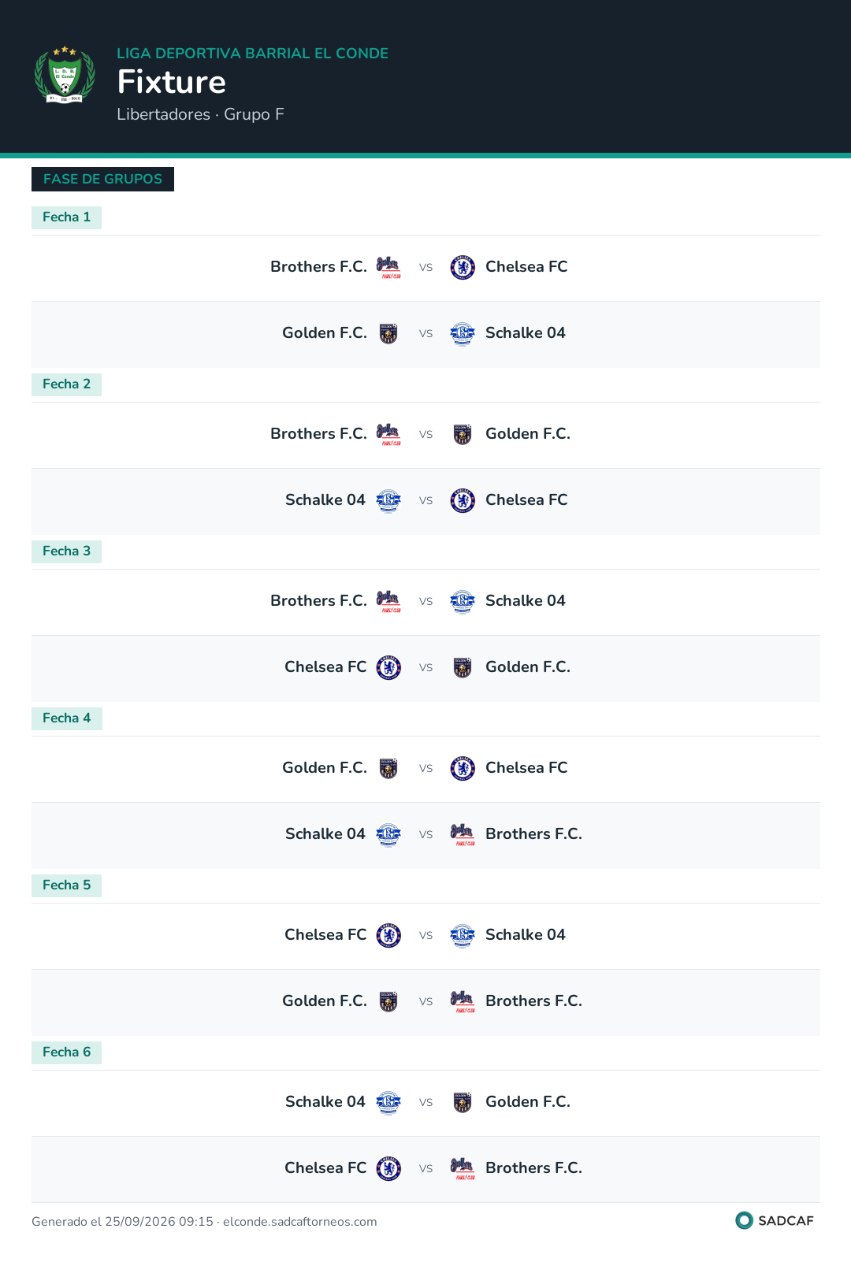
Task: Click the LIGA DEPORTIVA BARRIAL EL CONDE heading
Action: tap(252, 54)
